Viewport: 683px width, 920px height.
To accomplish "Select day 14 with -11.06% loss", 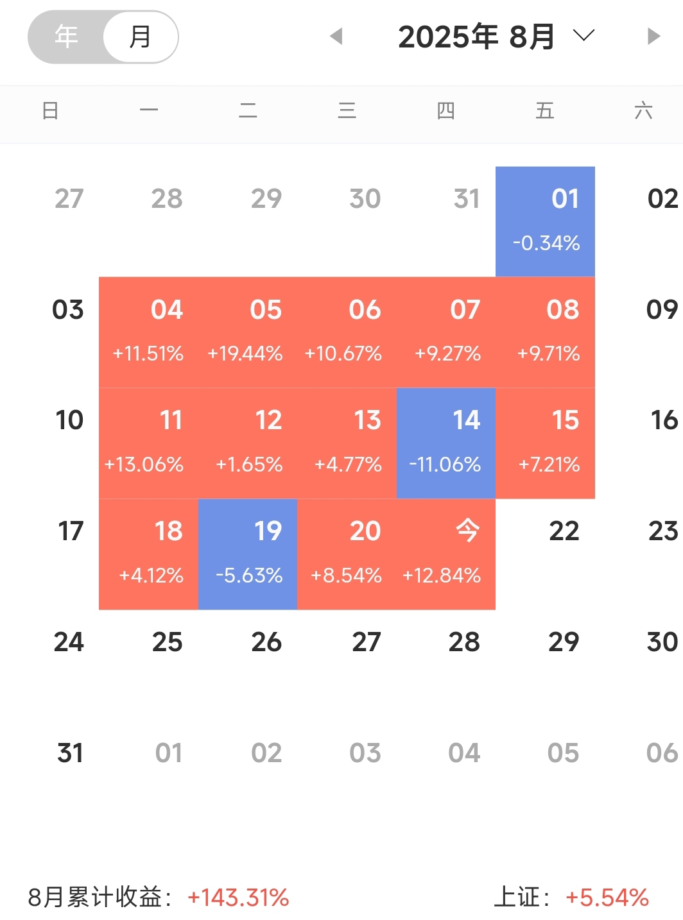I will pos(446,443).
